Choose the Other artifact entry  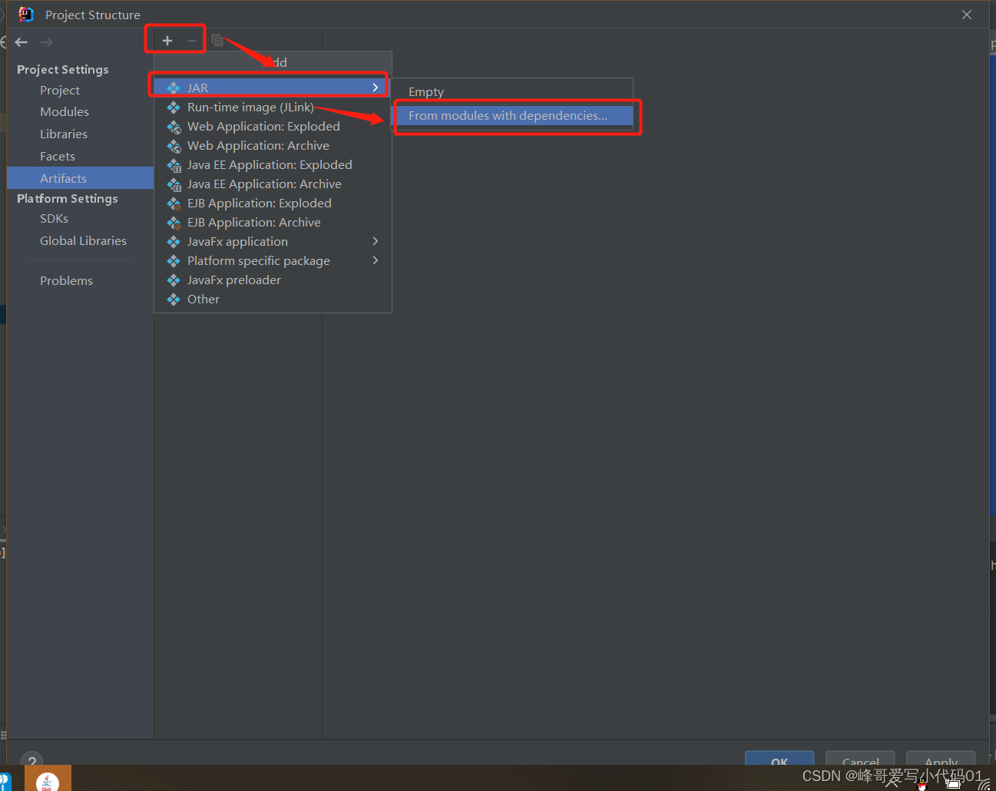pyautogui.click(x=273, y=299)
